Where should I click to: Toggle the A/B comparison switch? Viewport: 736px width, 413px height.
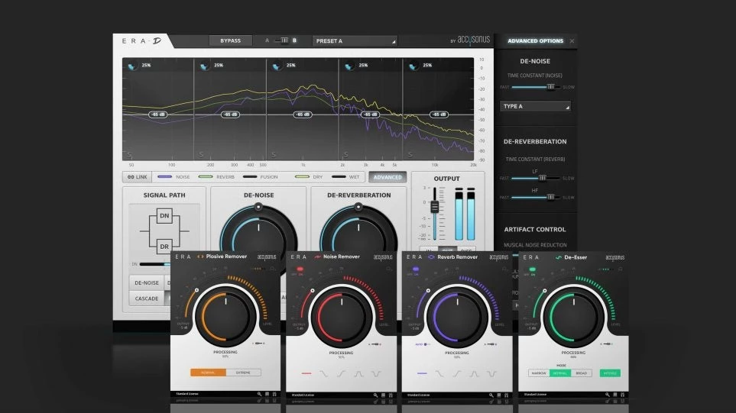283,40
